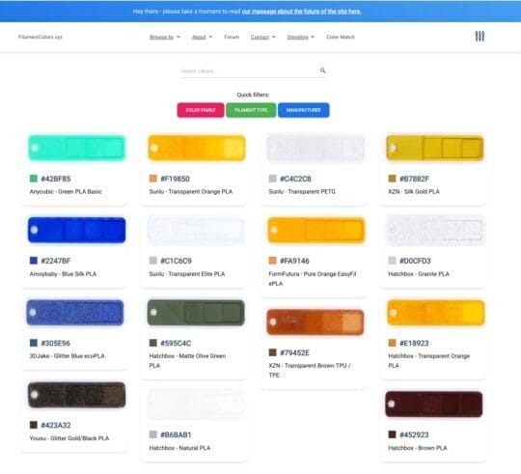Open the filter sliders icon in header

point(480,37)
